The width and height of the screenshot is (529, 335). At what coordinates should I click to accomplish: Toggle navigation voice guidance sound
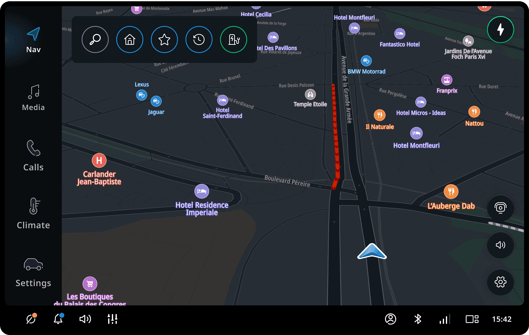[500, 245]
